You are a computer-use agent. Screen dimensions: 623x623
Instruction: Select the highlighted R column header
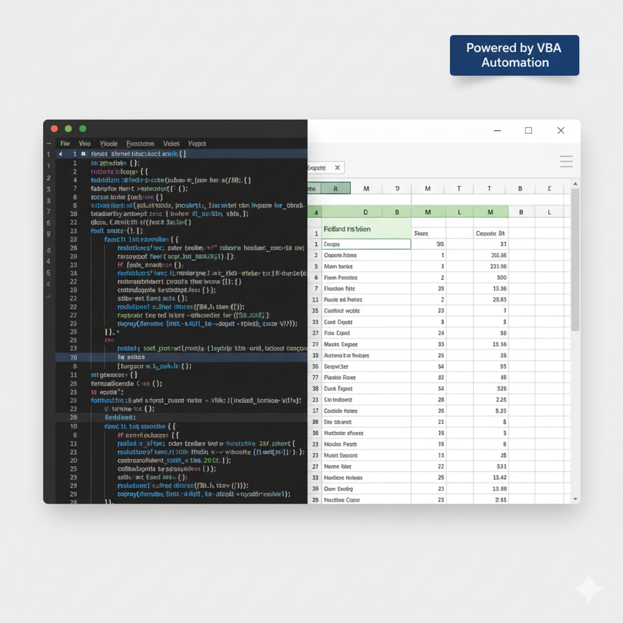[335, 189]
